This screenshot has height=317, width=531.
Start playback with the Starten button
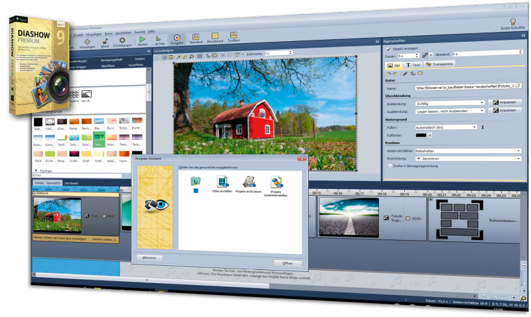tap(142, 41)
